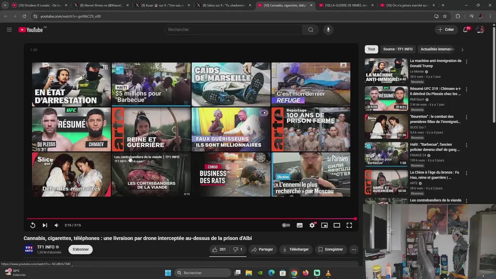Open VLC from the taskbar
This screenshot has width=496, height=279.
[x=328, y=273]
